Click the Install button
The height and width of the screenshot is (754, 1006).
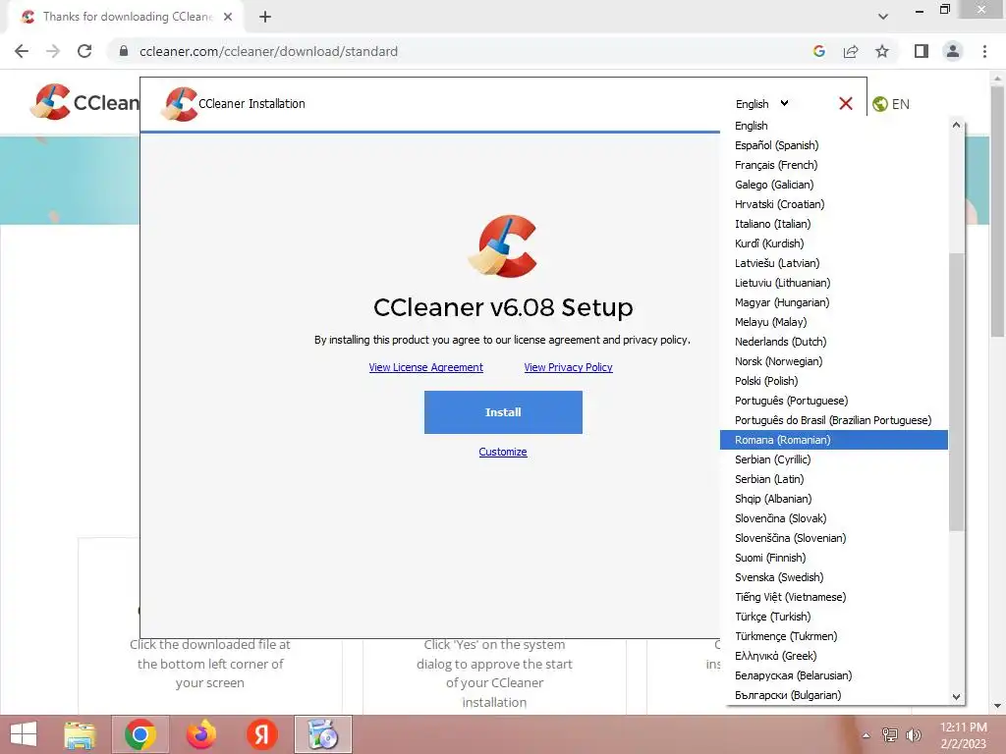coord(503,412)
